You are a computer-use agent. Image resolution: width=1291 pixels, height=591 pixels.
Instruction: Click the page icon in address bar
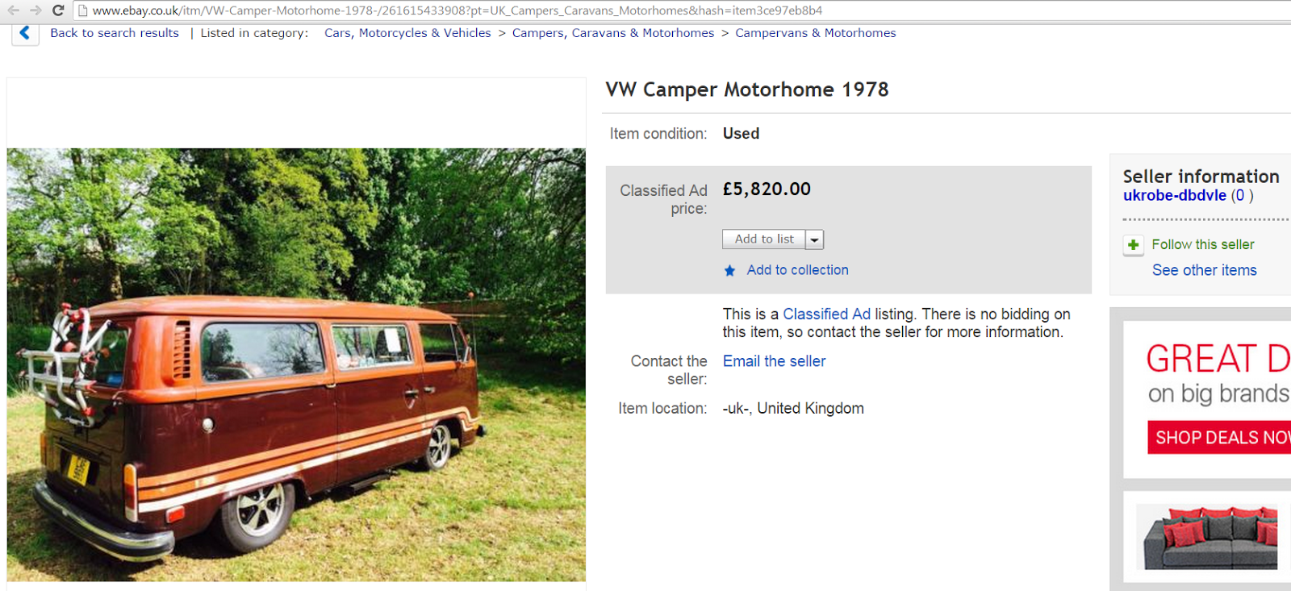[82, 10]
